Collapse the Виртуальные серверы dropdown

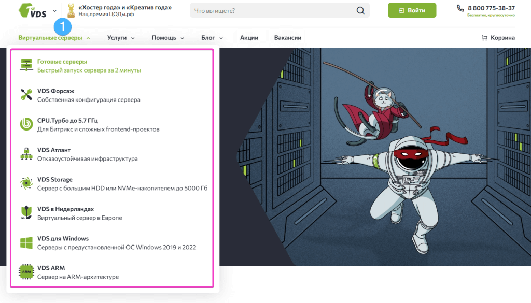pos(54,38)
